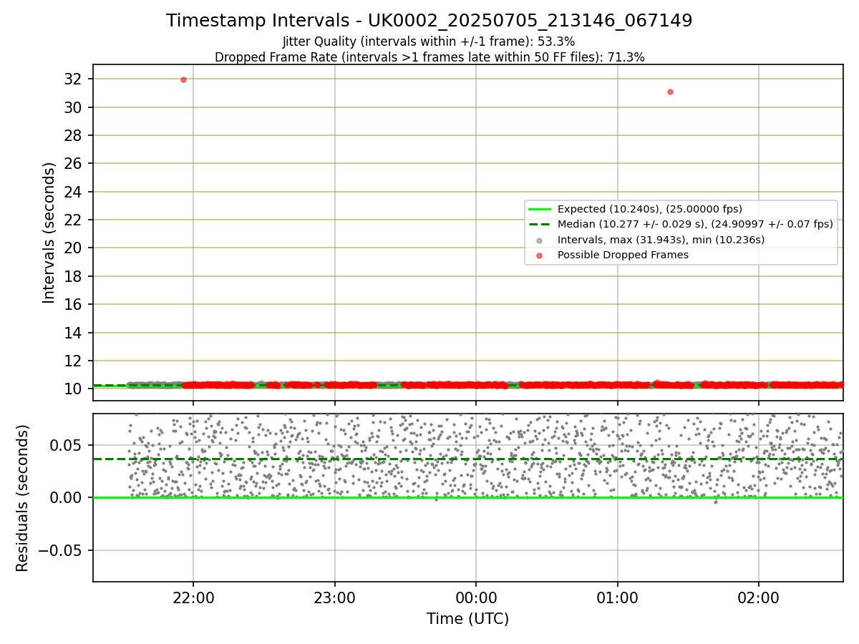Click legend entry 'Intervals, max (31.943s), min (10.236s)'
Screen dimensions: 859x644
661,240
